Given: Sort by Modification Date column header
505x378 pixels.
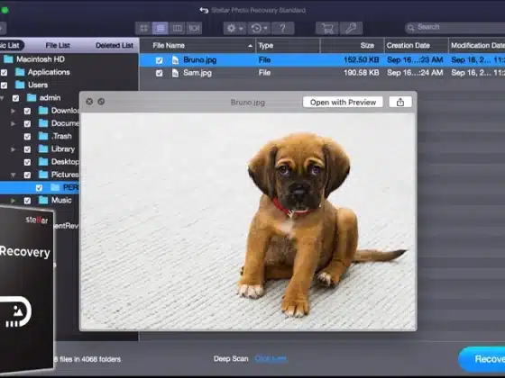Looking at the screenshot, I should pyautogui.click(x=477, y=46).
